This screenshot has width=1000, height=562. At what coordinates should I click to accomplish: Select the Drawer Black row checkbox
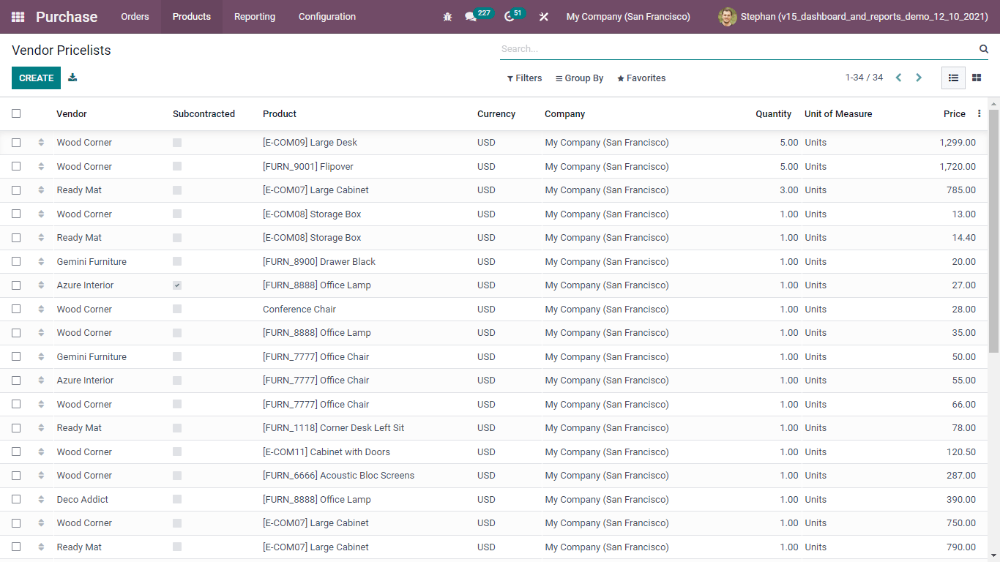(16, 262)
